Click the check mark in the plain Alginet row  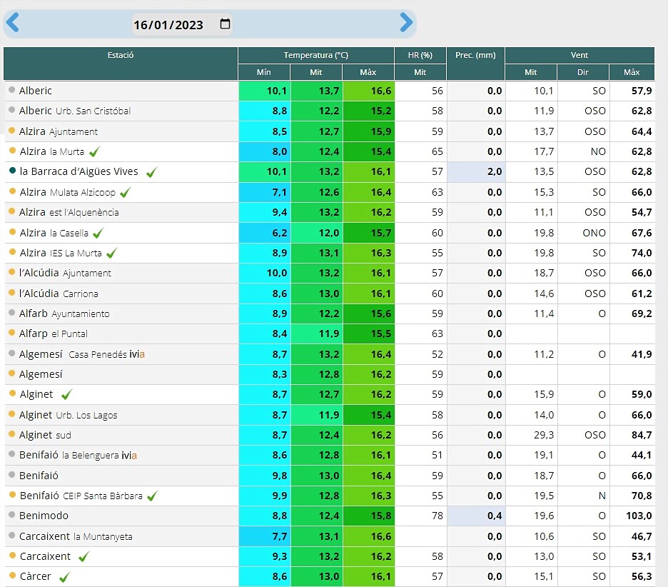pyautogui.click(x=66, y=394)
